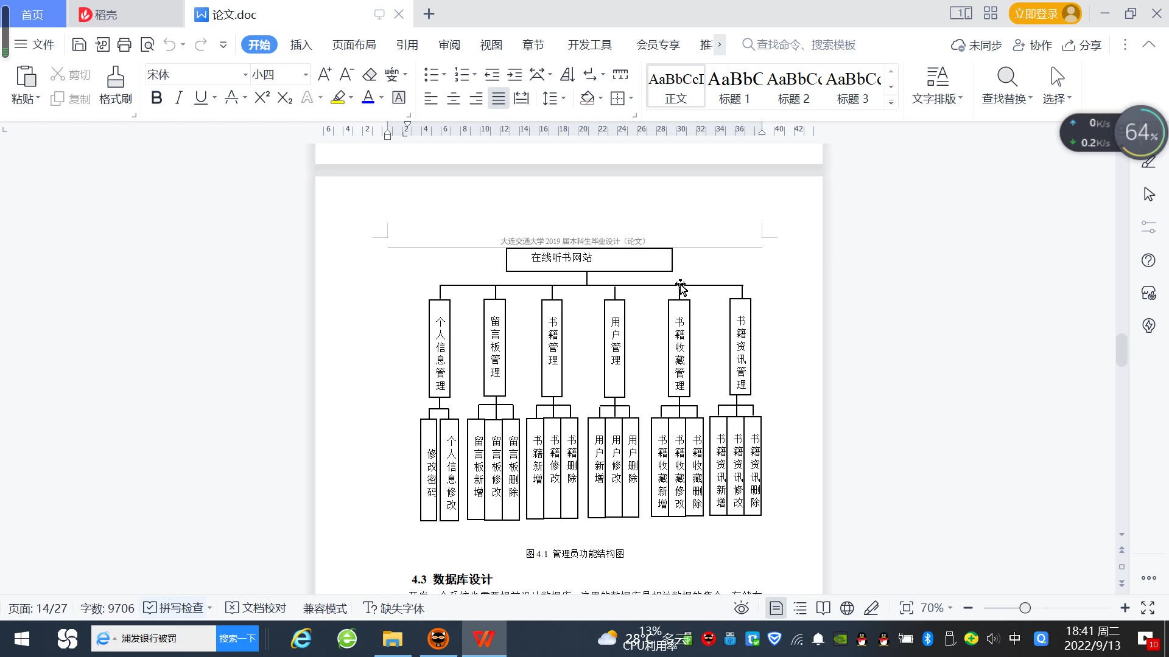Screen dimensions: 1169x657
Task: Decrease font size with A- icon
Action: tap(346, 74)
